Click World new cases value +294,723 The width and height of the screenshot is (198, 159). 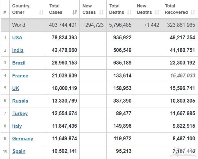click(92, 25)
